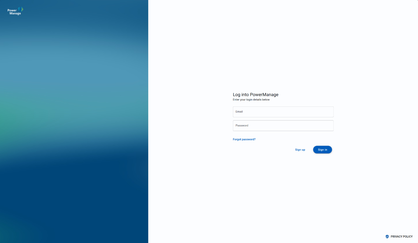Screen dimensions: 418x243
Task: Click Sign in to submit credentials
Action: [322, 149]
